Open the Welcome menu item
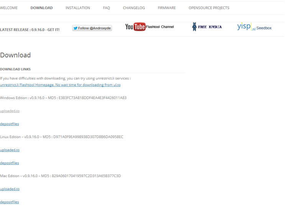285x207 pixels. coord(9,8)
